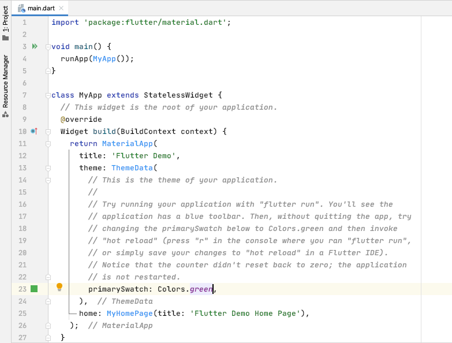Fold the Widget build method on line 10
The width and height of the screenshot is (452, 343).
tap(48, 132)
